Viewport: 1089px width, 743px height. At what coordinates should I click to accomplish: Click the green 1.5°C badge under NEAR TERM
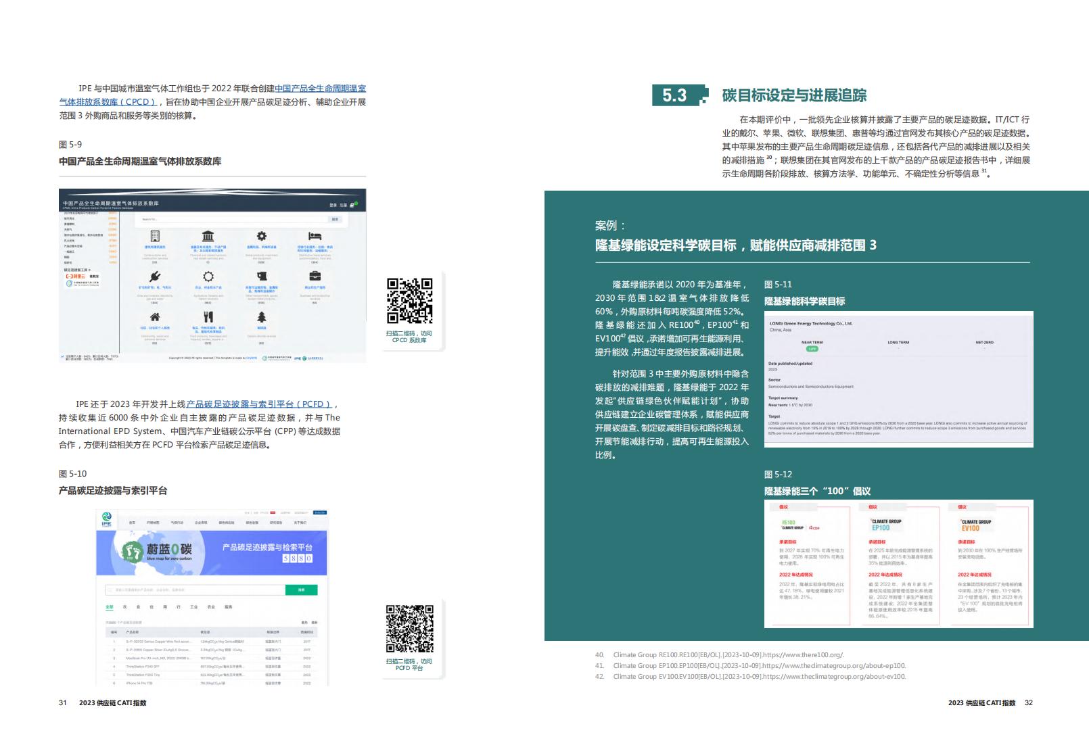[812, 349]
